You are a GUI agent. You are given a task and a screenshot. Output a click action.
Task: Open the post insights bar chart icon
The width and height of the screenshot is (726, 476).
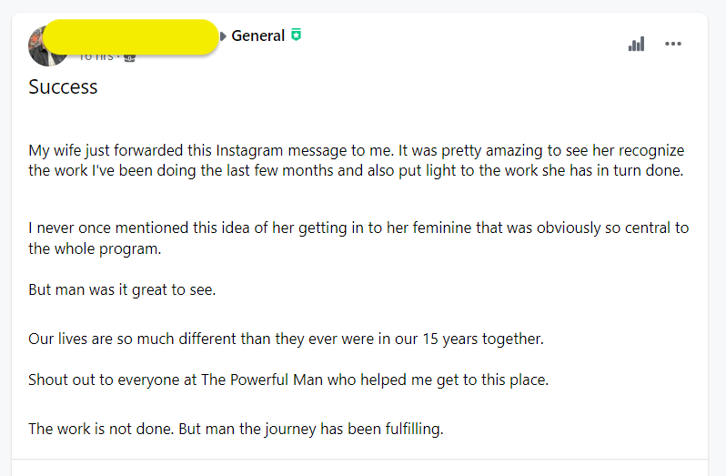pyautogui.click(x=636, y=44)
